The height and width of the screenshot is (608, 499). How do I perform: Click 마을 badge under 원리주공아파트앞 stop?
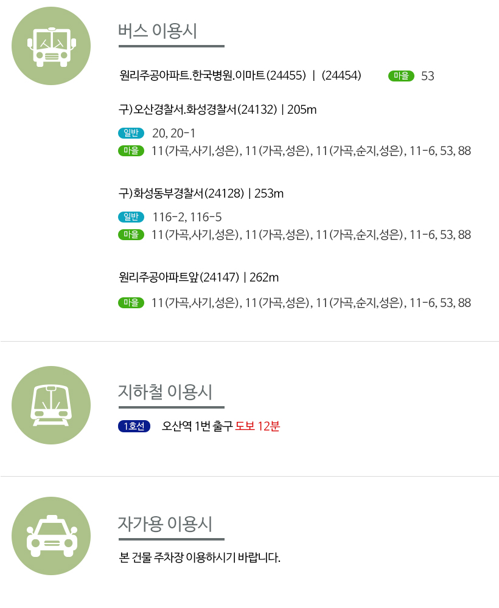[x=131, y=302]
